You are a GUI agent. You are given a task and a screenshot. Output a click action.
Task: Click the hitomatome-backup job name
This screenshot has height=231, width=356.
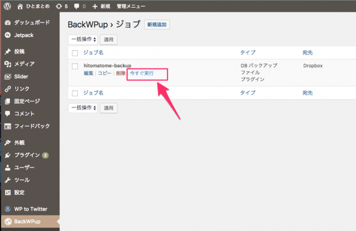click(x=107, y=66)
